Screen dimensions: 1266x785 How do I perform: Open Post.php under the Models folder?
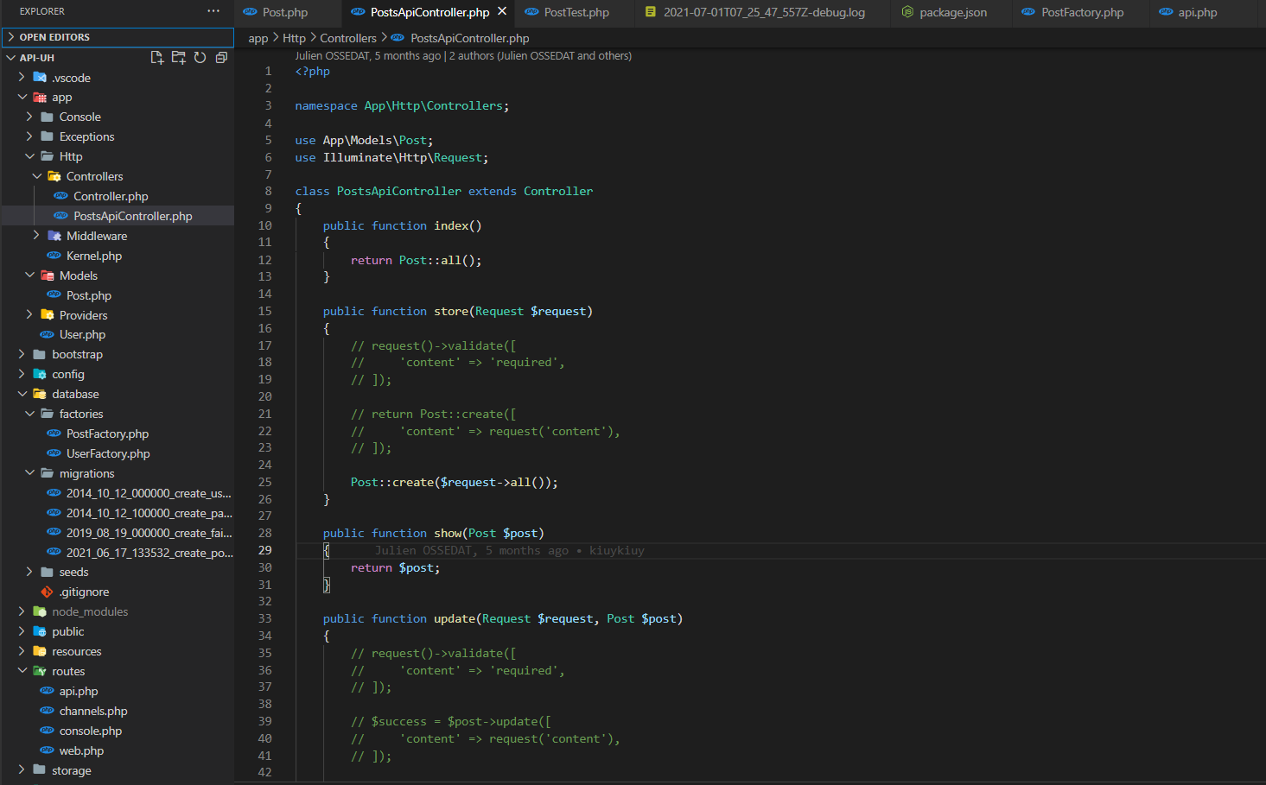[118, 295]
